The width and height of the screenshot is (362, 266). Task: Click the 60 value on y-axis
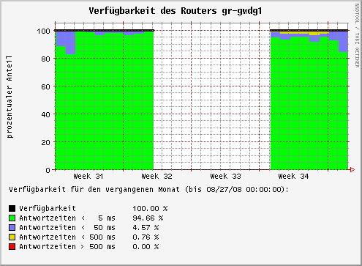click(45, 86)
